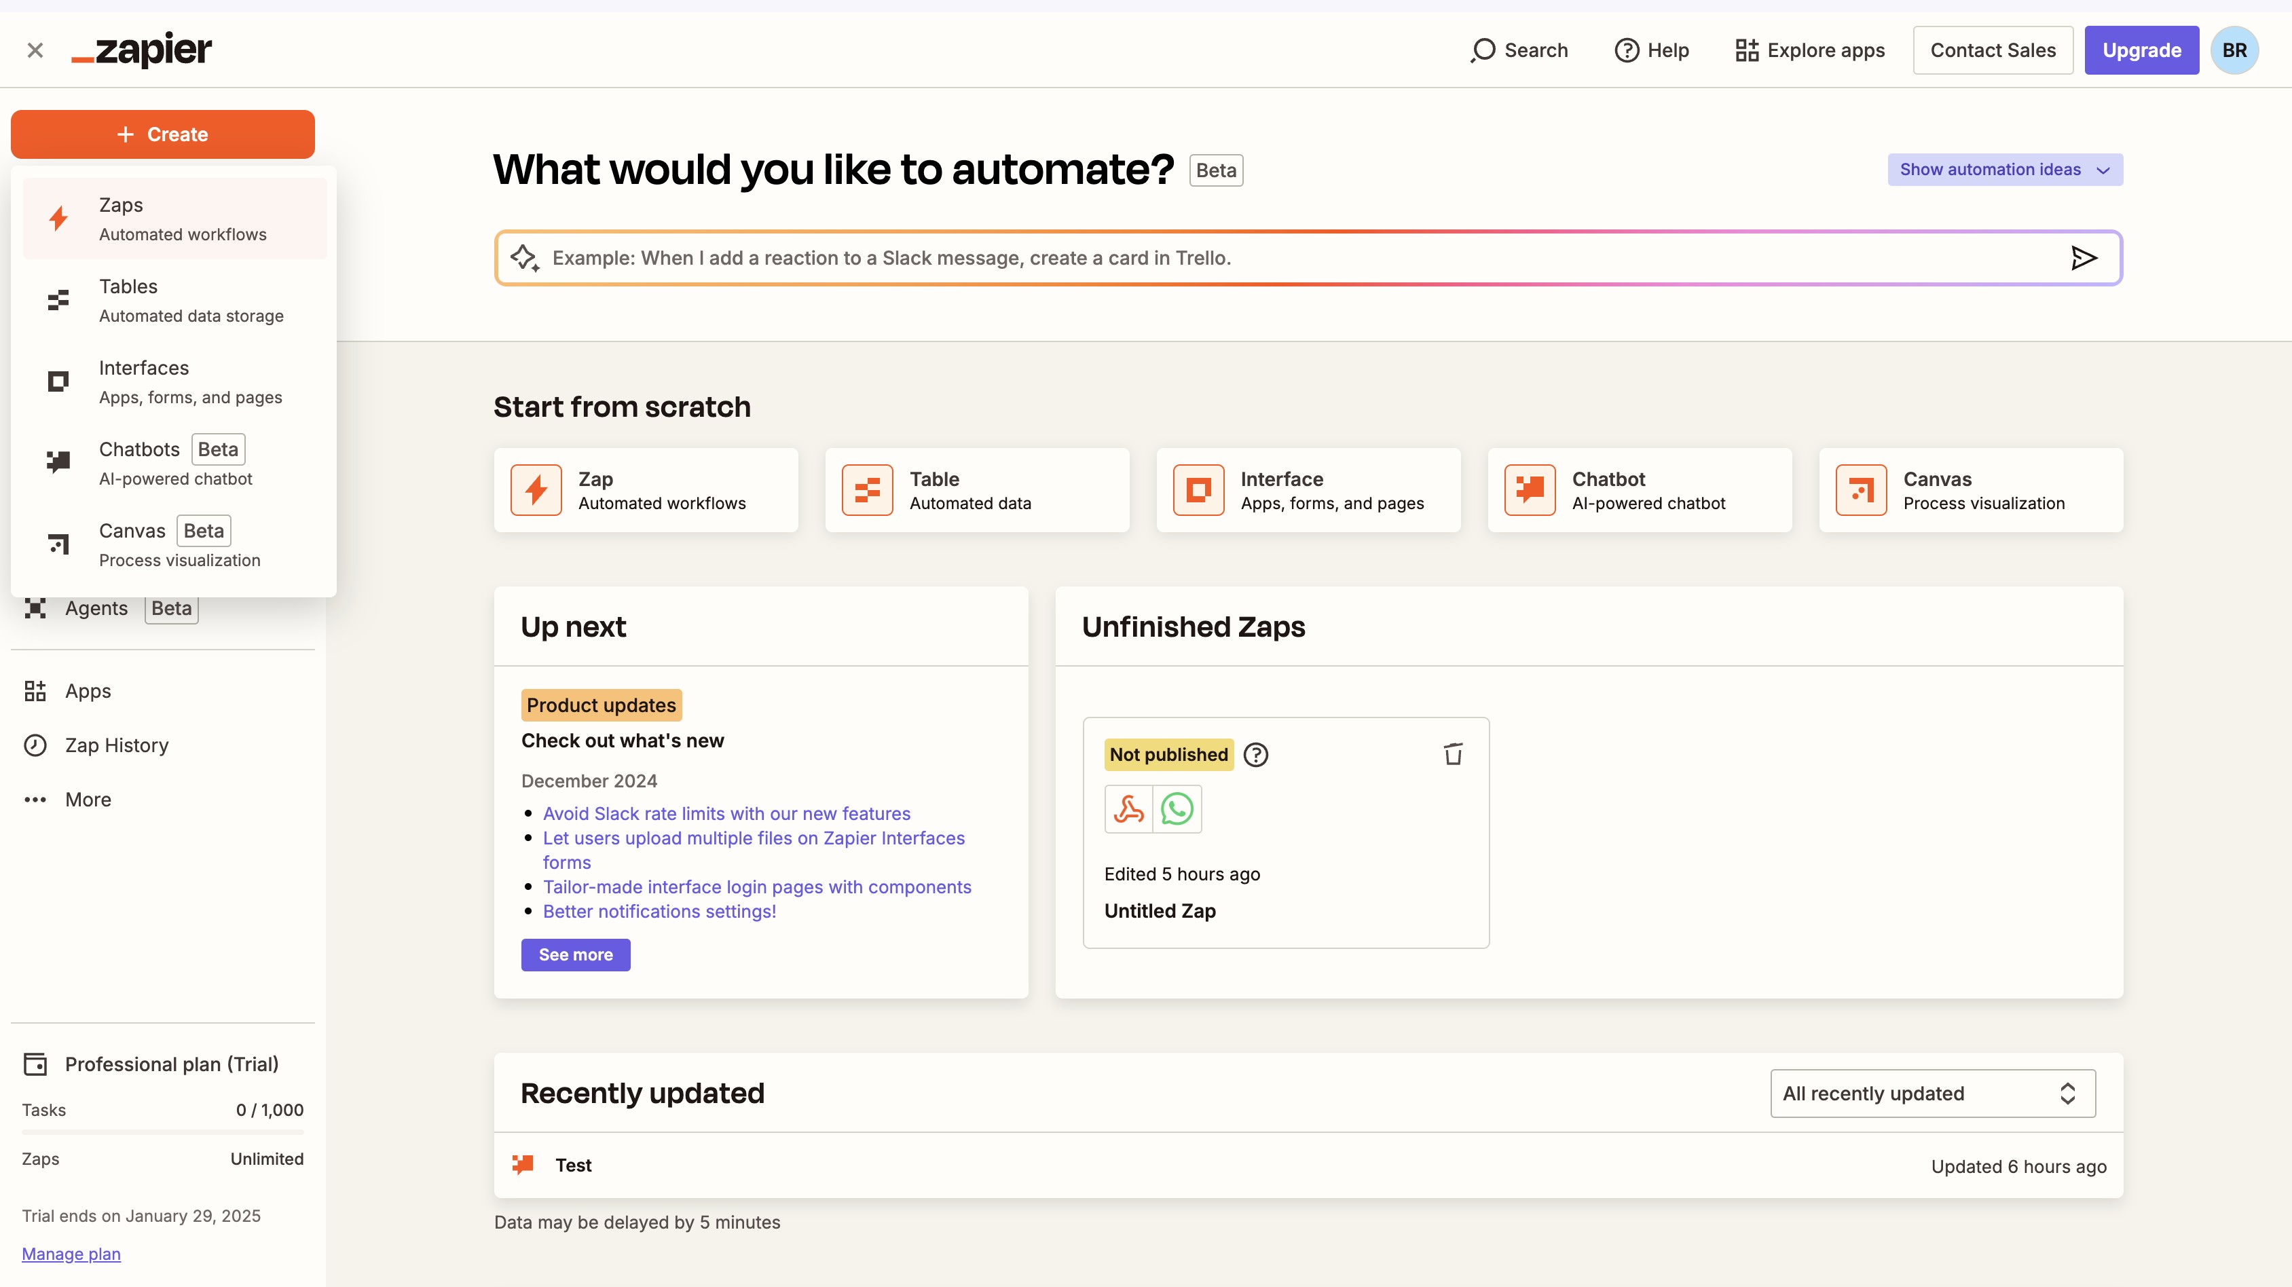The height and width of the screenshot is (1287, 2292).
Task: Select Canvas Process visualization menu item
Action: [x=175, y=544]
